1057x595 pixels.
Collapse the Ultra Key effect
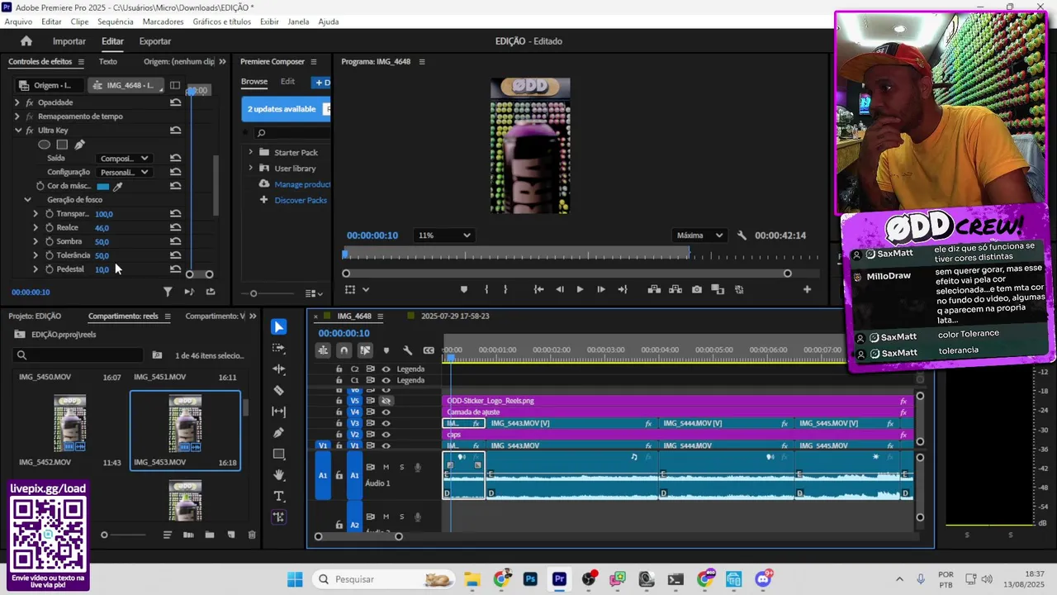(x=17, y=131)
